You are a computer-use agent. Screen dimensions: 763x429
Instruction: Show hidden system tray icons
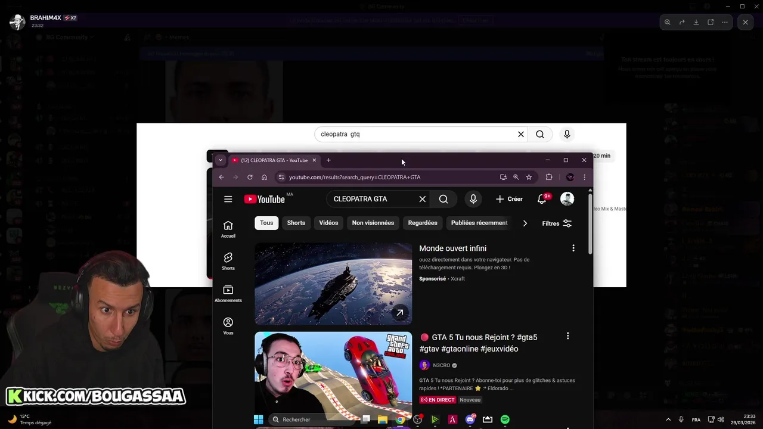pos(668,419)
